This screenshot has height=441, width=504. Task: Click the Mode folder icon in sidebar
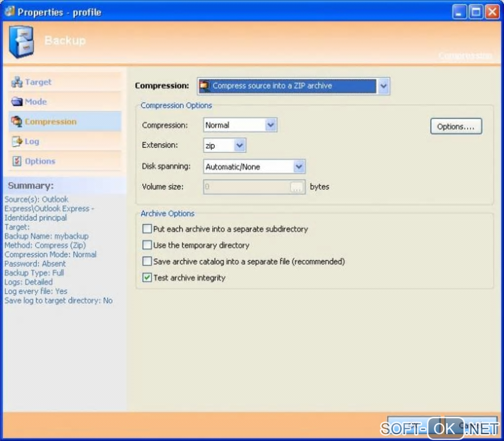(x=17, y=102)
